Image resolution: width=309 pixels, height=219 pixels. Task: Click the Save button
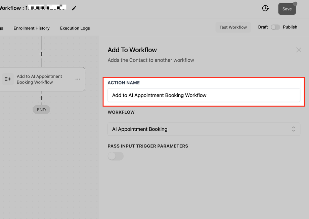click(x=287, y=9)
